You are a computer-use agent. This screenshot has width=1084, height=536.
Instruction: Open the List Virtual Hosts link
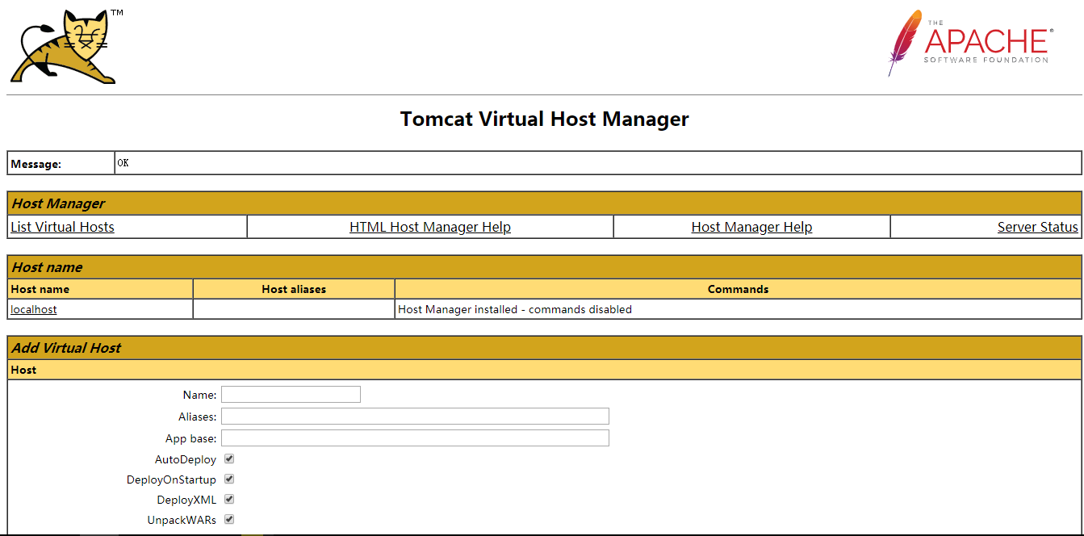[x=62, y=227]
